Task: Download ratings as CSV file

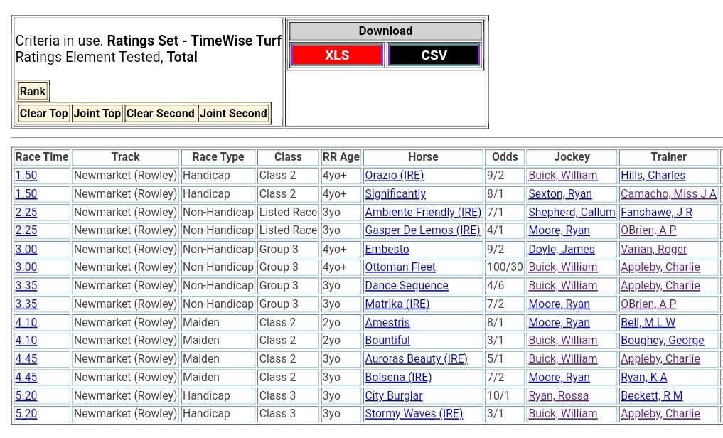Action: 434,55
